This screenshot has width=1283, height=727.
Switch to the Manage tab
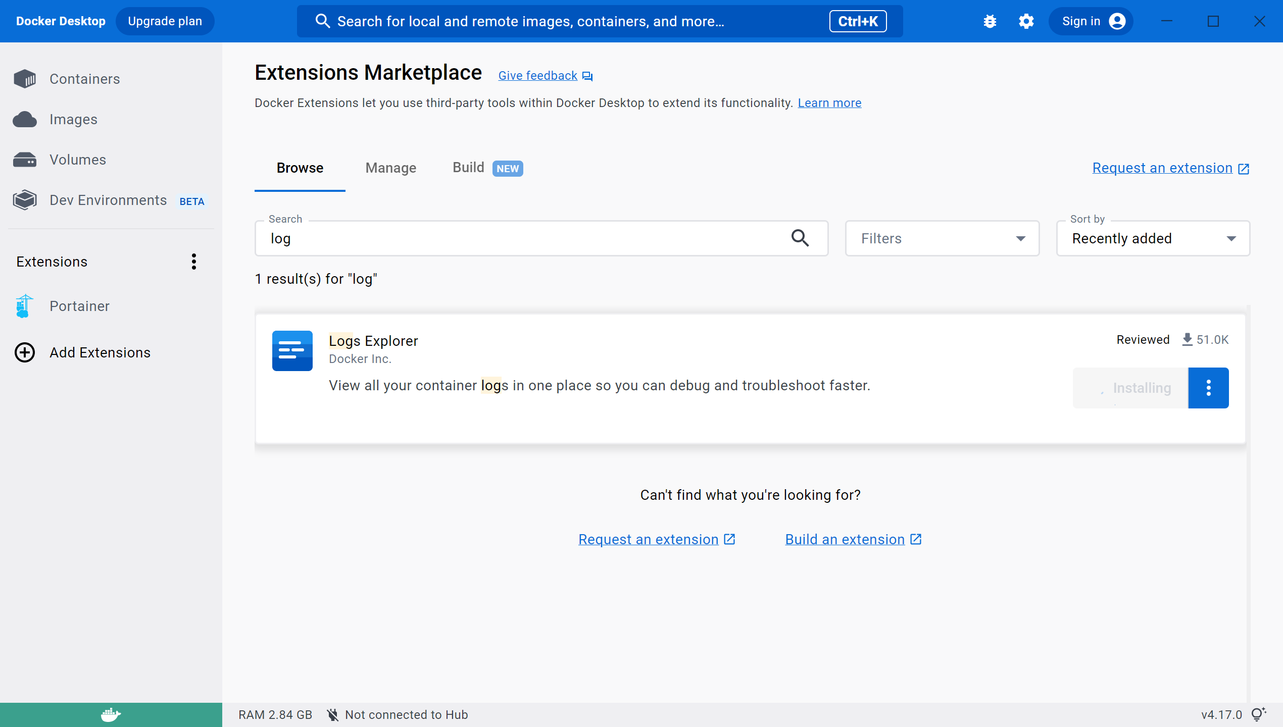click(x=390, y=168)
